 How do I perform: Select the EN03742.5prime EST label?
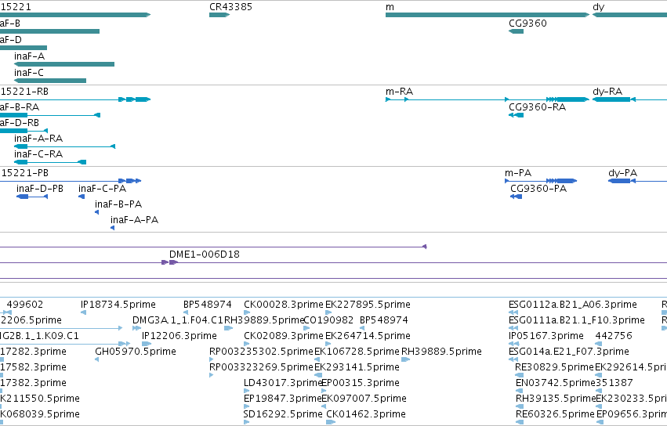click(555, 383)
